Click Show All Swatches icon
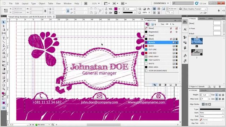Screen dimensions: 226x127 pyautogui.click(x=155, y=85)
